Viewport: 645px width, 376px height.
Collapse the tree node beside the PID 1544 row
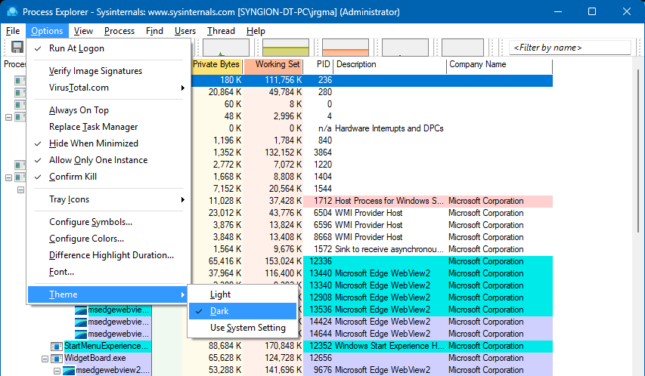click(x=20, y=190)
